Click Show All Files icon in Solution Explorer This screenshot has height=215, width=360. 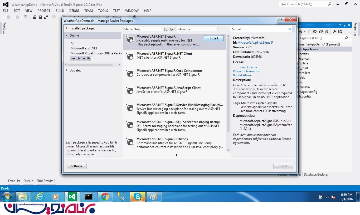326,32
